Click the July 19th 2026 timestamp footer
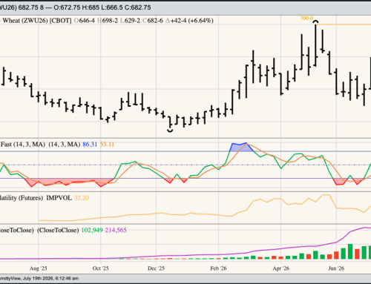371x284 pixels. 50,279
